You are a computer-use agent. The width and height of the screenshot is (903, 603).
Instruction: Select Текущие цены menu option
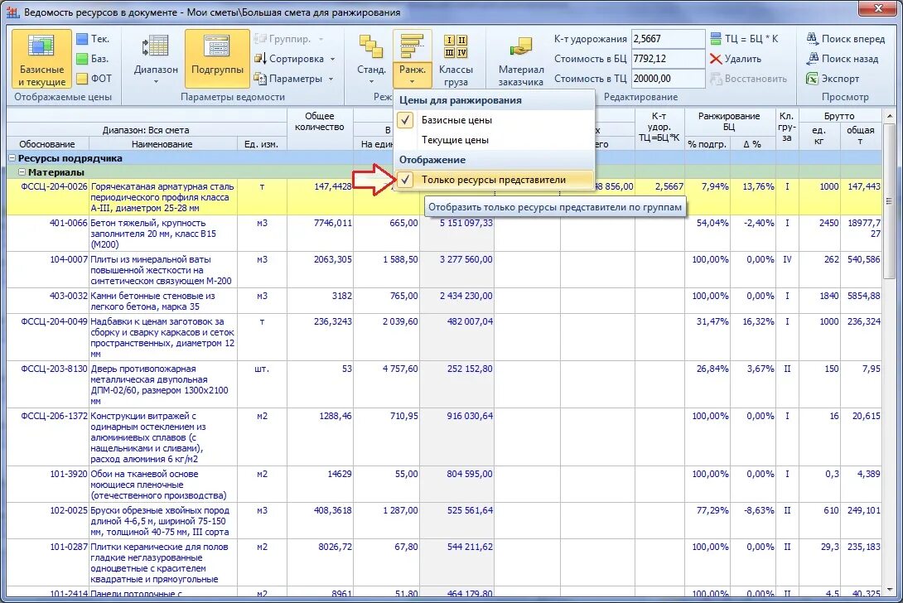click(495, 140)
